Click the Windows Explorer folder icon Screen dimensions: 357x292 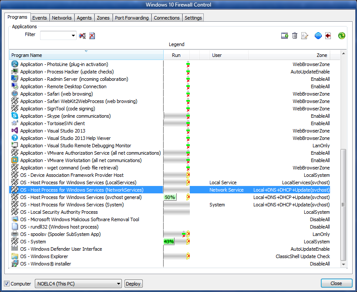tap(14, 256)
